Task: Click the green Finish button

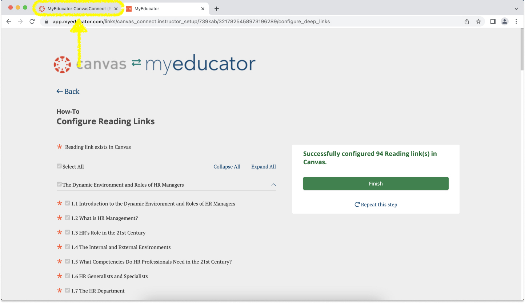Action: point(376,183)
